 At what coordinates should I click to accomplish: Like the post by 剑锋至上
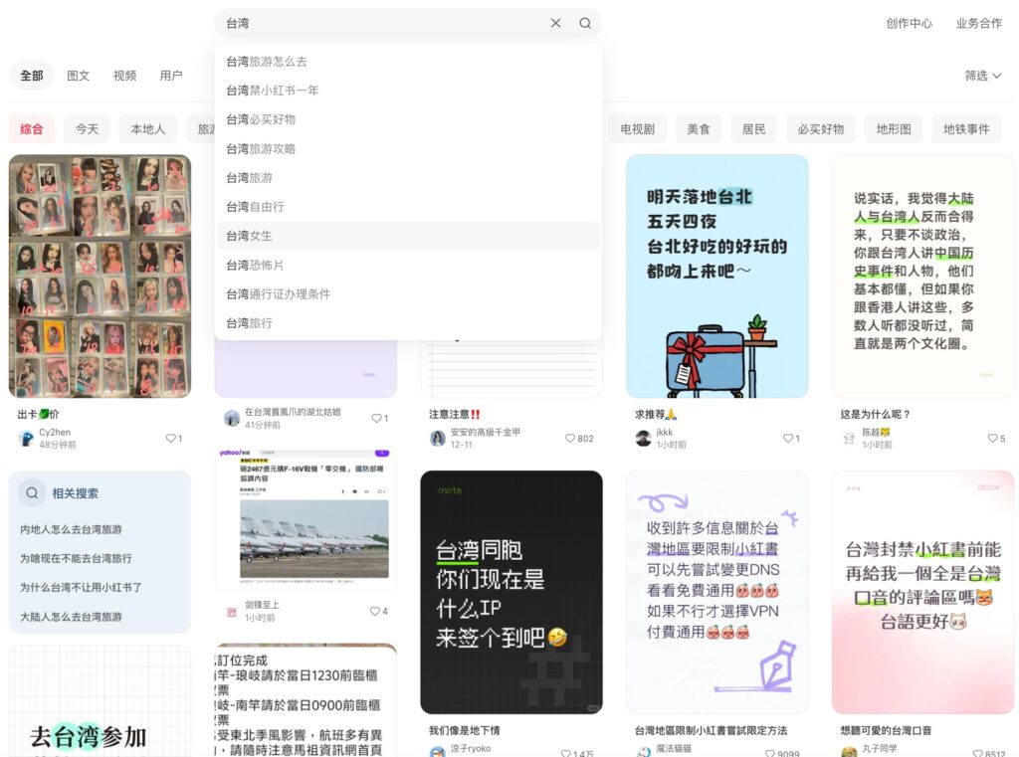coord(375,611)
